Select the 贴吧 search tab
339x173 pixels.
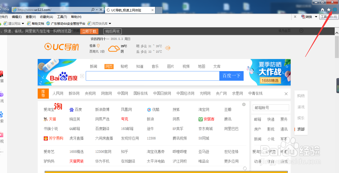[124, 66]
